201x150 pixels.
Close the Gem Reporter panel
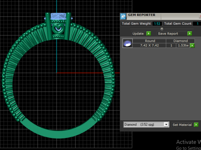click(200, 16)
